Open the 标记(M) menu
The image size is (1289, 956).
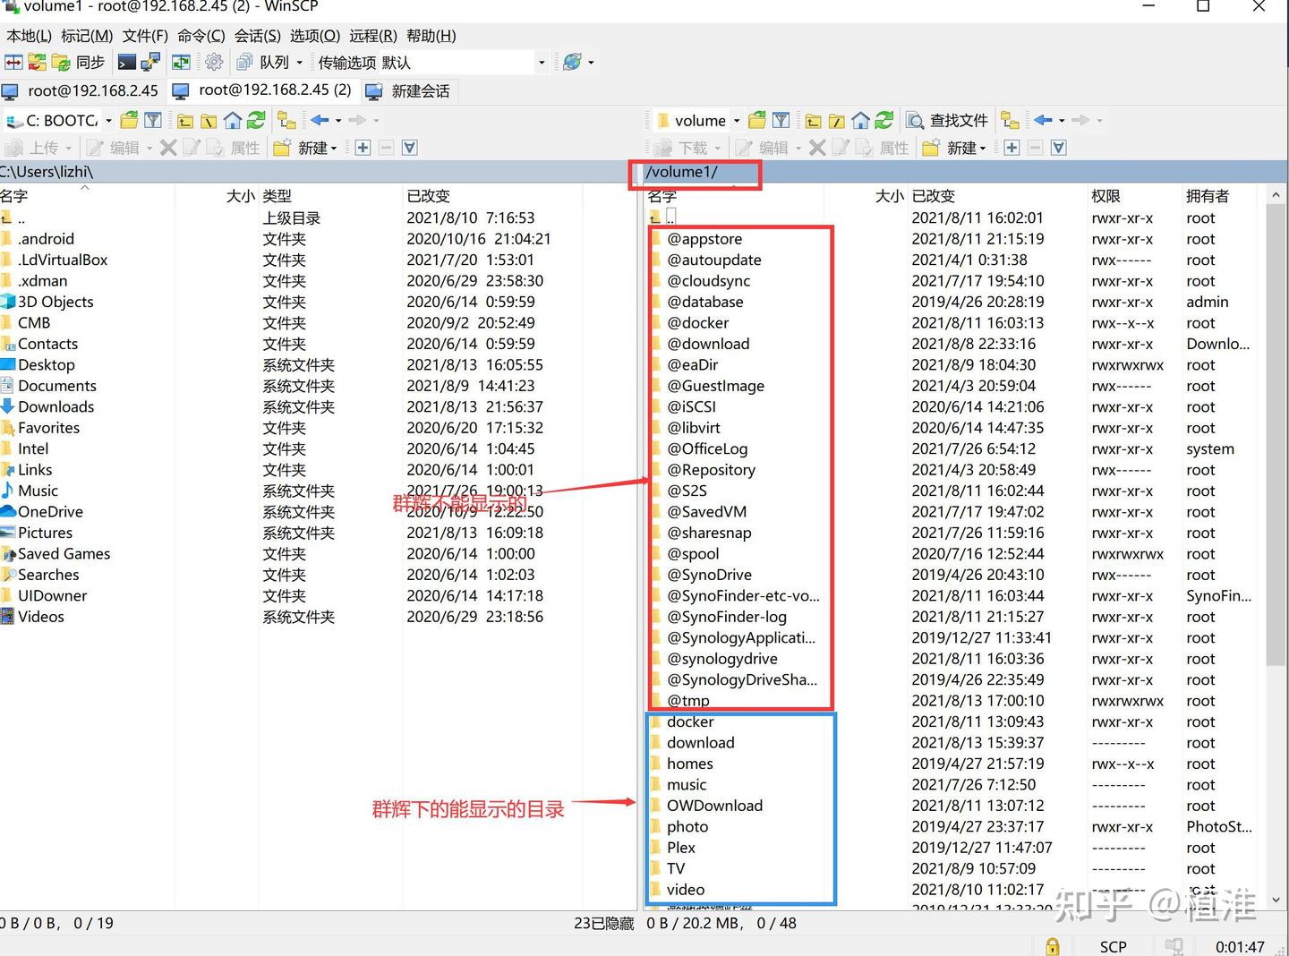click(x=87, y=36)
